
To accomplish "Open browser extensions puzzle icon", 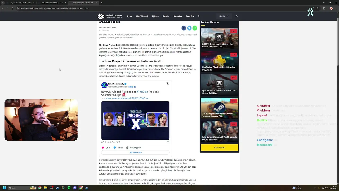I will pyautogui.click(x=324, y=8).
